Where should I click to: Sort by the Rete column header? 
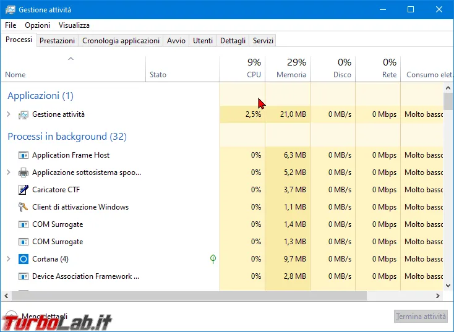[378, 69]
